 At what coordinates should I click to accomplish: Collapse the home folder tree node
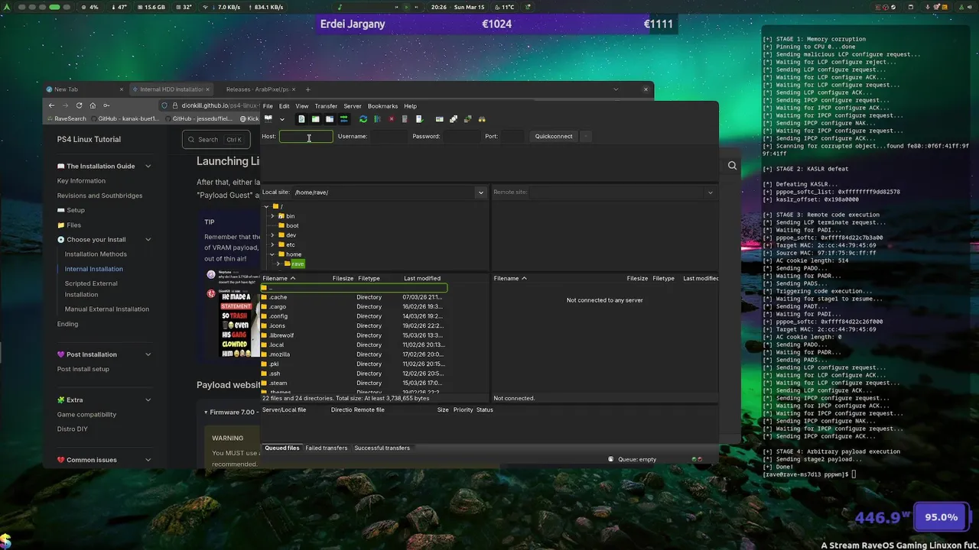(x=272, y=254)
